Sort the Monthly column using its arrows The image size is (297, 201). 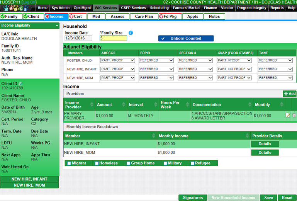tap(282, 105)
